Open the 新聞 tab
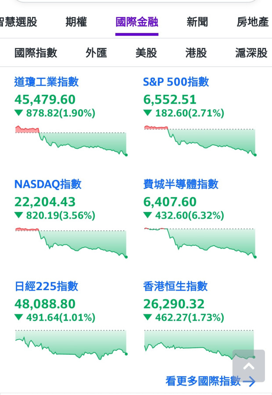Image resolution: width=272 pixels, height=395 pixels. pos(197,22)
